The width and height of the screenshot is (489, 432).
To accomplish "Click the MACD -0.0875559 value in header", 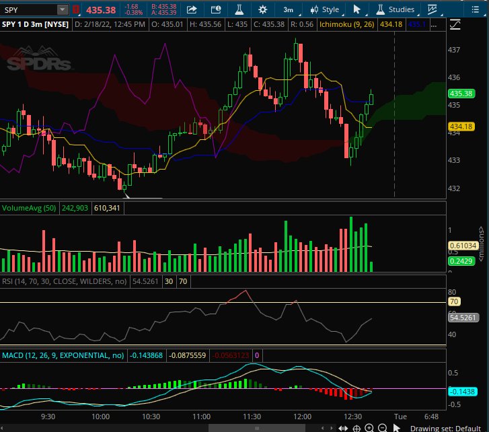I will (x=188, y=355).
